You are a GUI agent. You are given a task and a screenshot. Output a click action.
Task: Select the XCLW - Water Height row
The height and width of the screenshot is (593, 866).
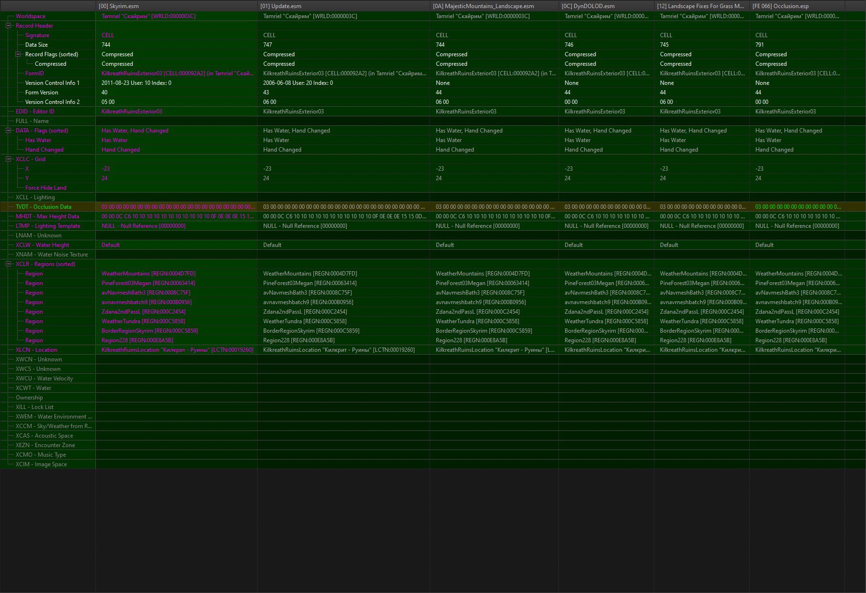(42, 245)
